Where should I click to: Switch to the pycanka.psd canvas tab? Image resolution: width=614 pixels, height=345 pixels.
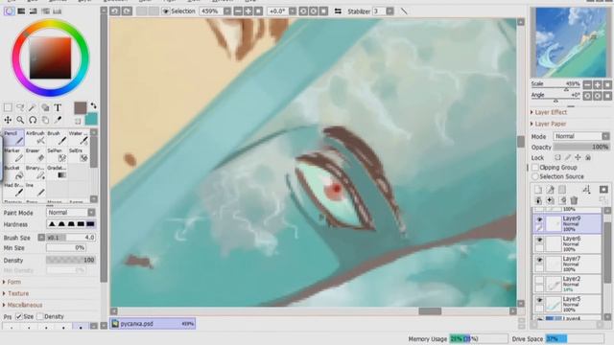point(153,324)
